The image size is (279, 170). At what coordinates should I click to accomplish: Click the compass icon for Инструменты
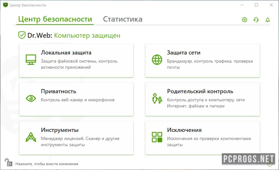(x=31, y=137)
